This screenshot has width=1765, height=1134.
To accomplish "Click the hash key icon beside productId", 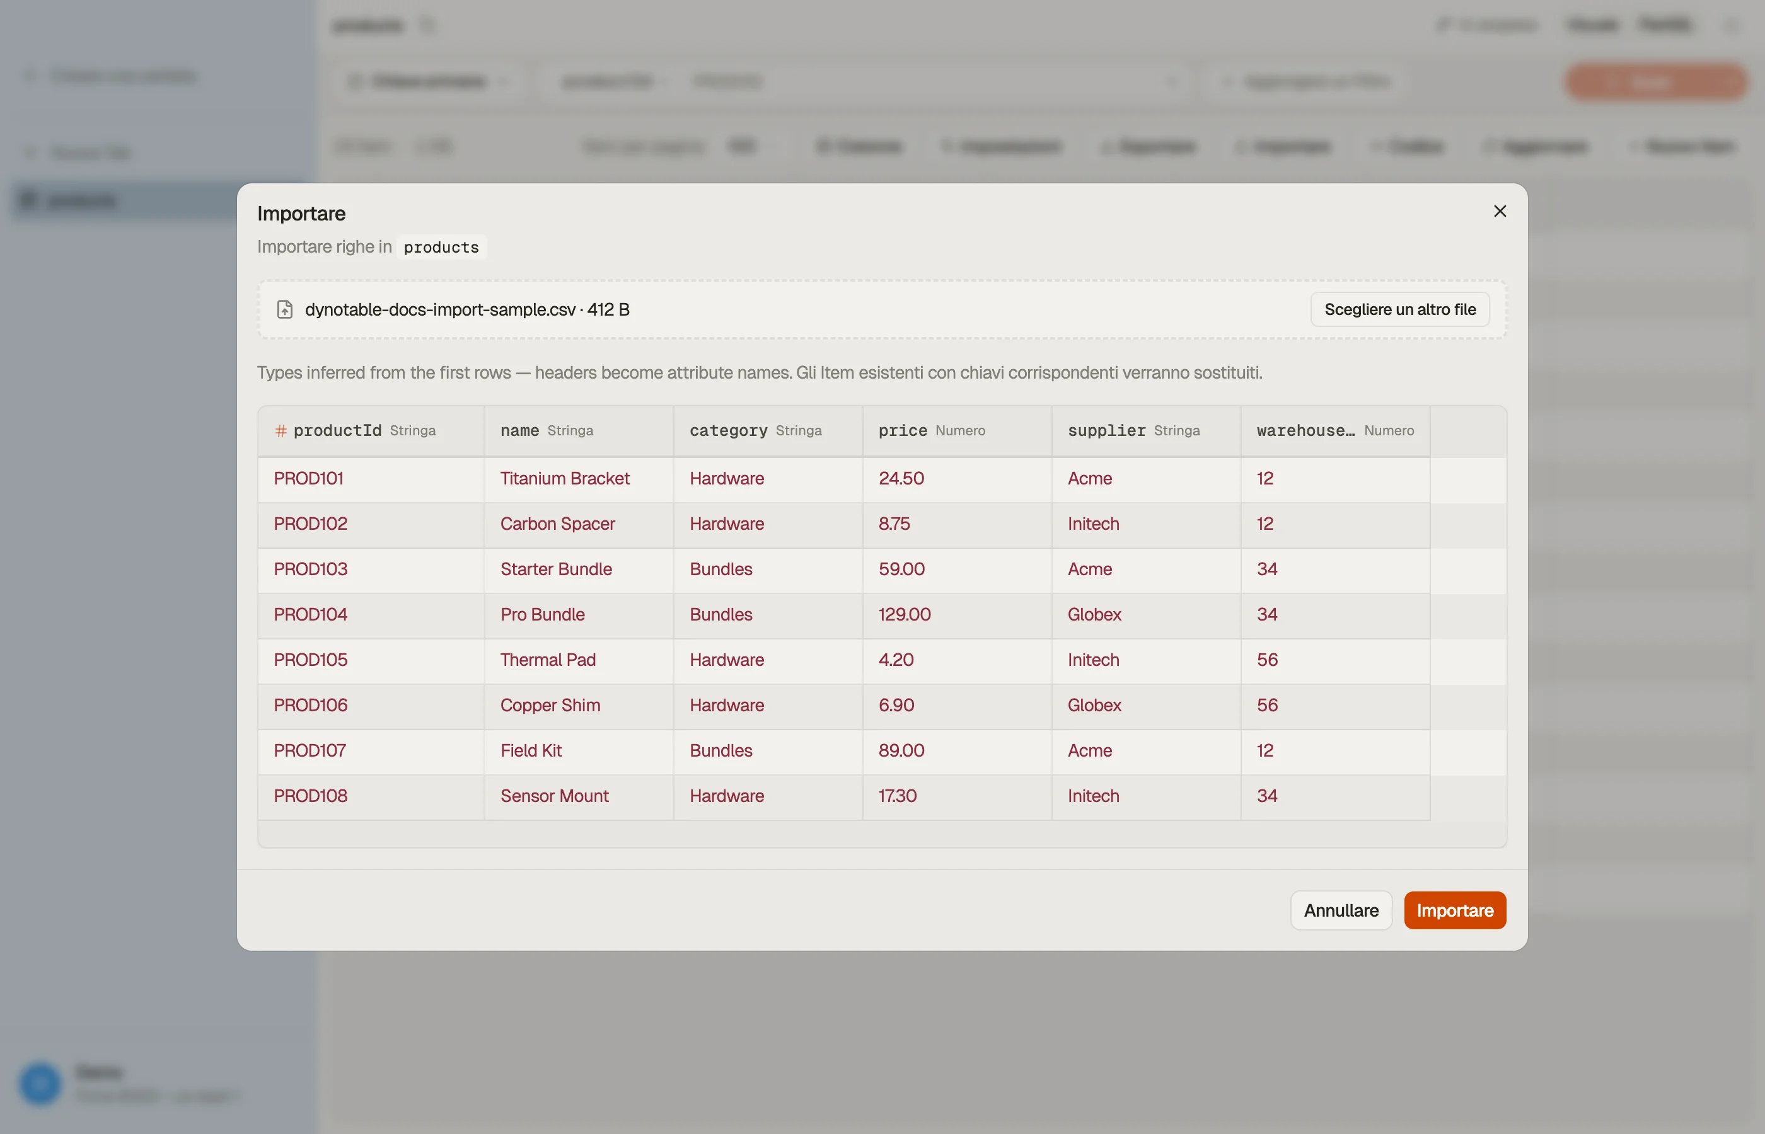I will pyautogui.click(x=281, y=431).
